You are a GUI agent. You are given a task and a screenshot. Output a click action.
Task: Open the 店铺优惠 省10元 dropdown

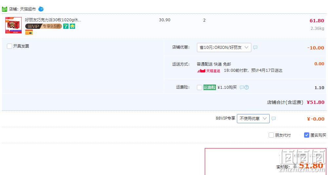point(224,48)
